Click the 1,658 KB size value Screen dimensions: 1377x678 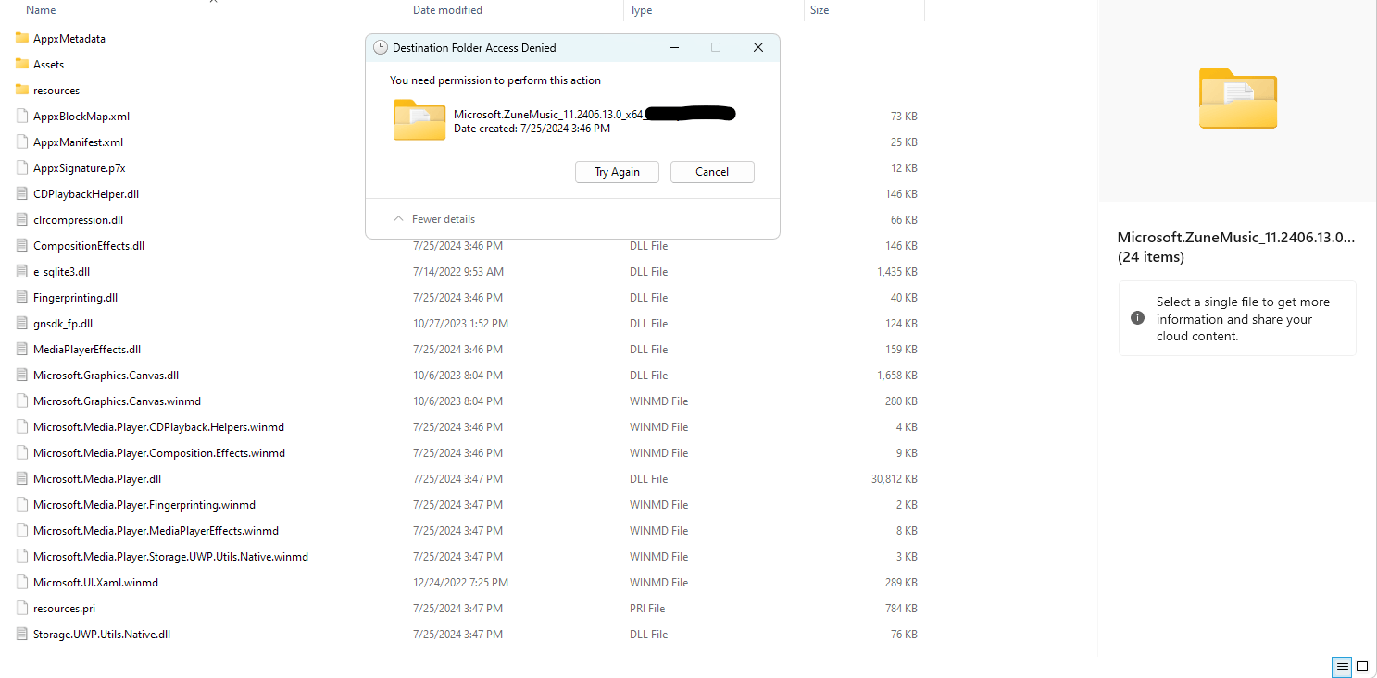[x=897, y=376]
